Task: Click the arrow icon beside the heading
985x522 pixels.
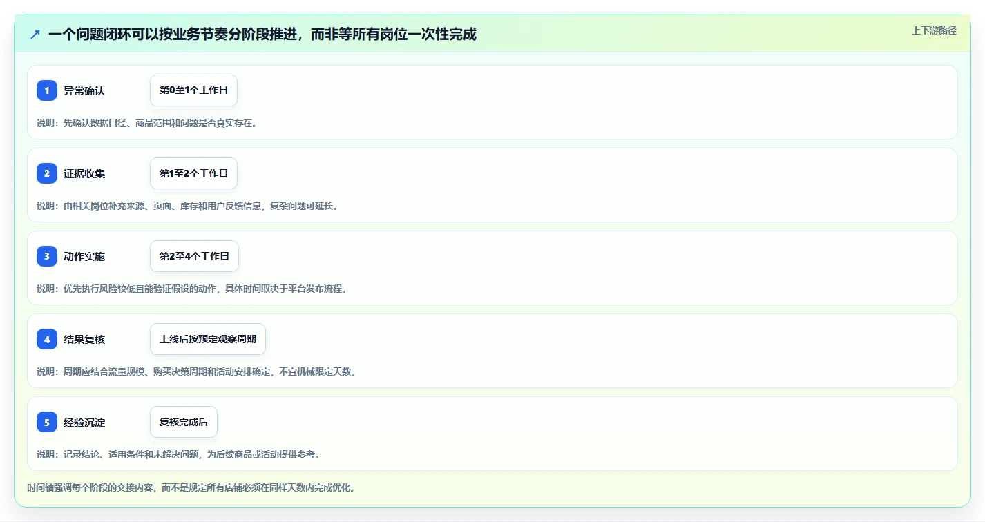Action: (35, 34)
